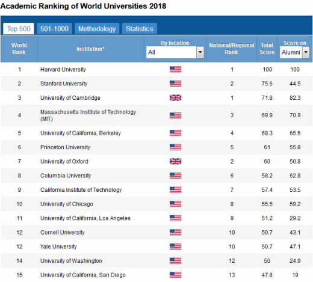The height and width of the screenshot is (282, 313).
Task: Click the UK flag in University of Oxford row
Action: (175, 161)
